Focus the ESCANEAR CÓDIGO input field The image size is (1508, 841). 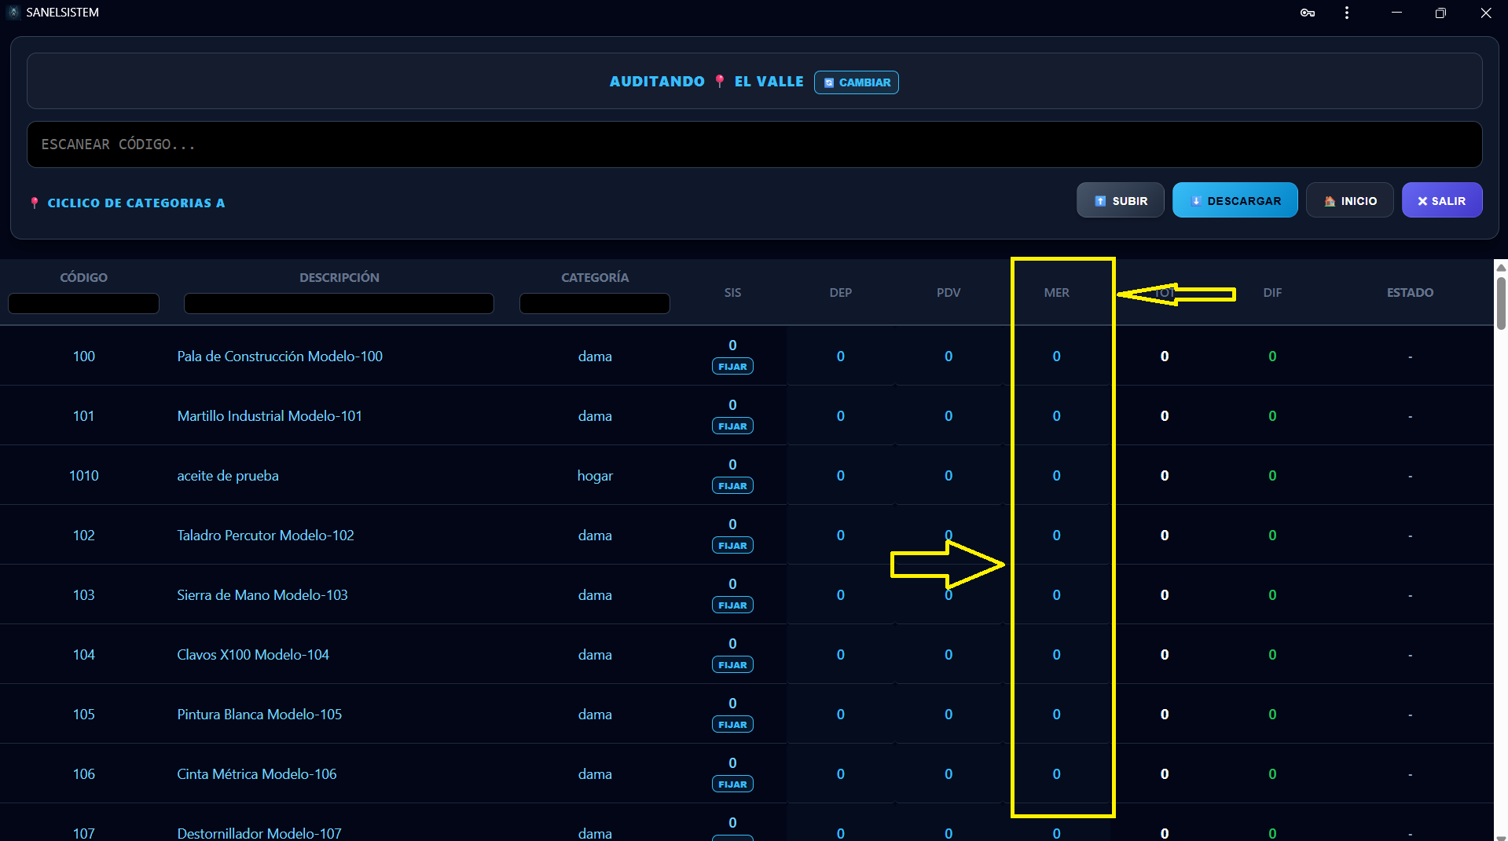click(754, 144)
